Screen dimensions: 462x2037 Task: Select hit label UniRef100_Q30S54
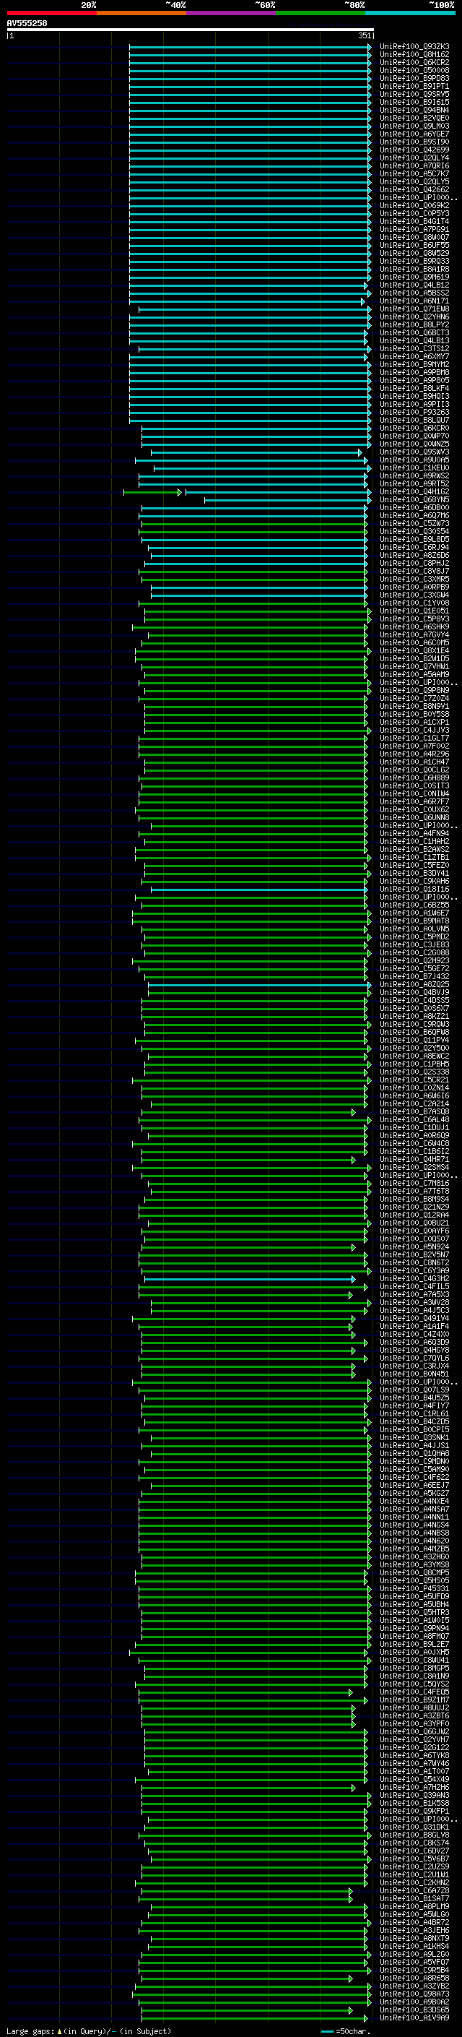(414, 531)
